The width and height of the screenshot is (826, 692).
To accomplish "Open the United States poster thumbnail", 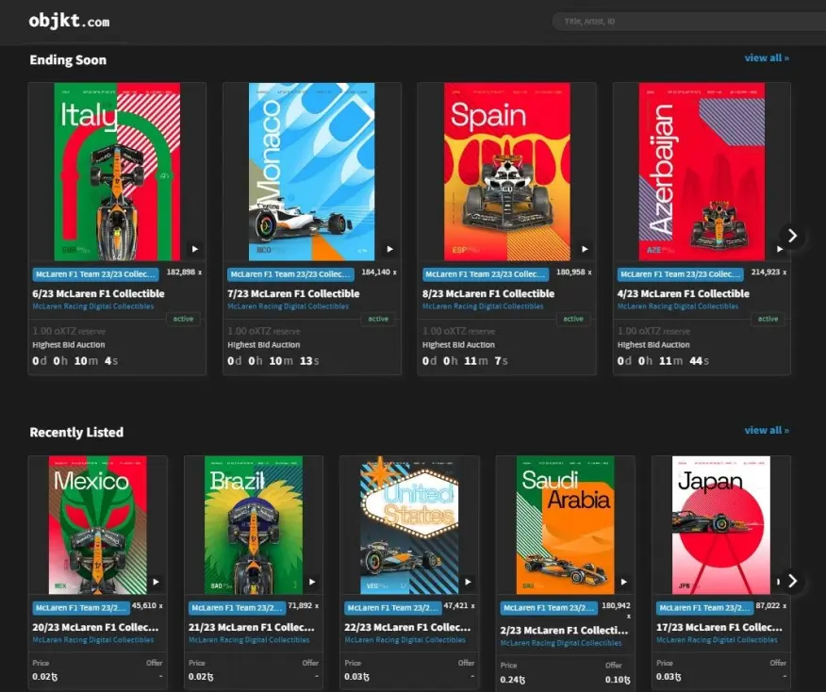I will (x=409, y=525).
